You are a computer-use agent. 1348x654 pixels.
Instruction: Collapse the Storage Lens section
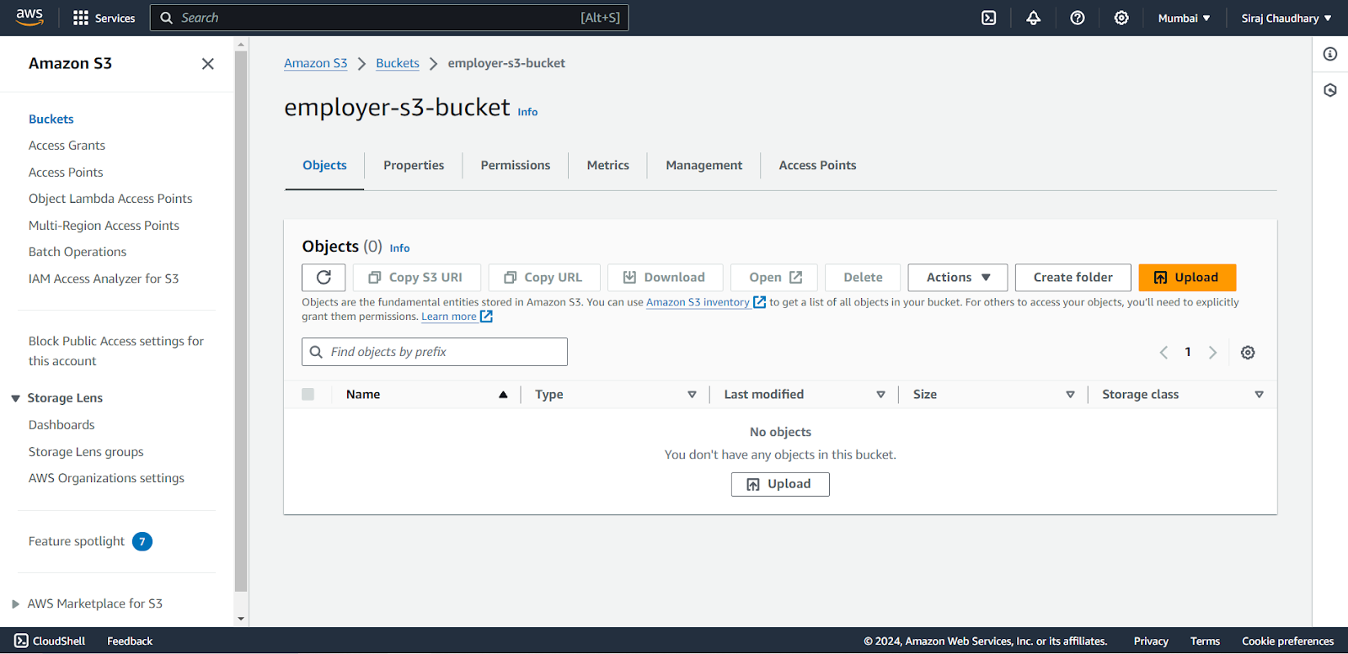pyautogui.click(x=15, y=399)
